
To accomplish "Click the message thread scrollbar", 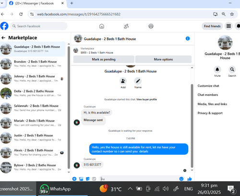I will pyautogui.click(x=192, y=126).
